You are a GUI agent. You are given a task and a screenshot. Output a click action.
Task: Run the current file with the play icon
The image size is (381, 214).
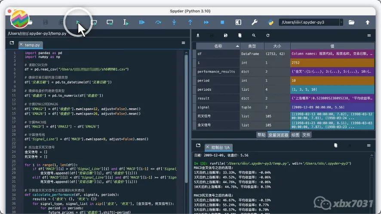point(78,22)
